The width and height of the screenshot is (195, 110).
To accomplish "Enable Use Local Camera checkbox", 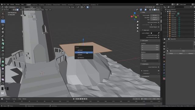I will pos(158,22).
